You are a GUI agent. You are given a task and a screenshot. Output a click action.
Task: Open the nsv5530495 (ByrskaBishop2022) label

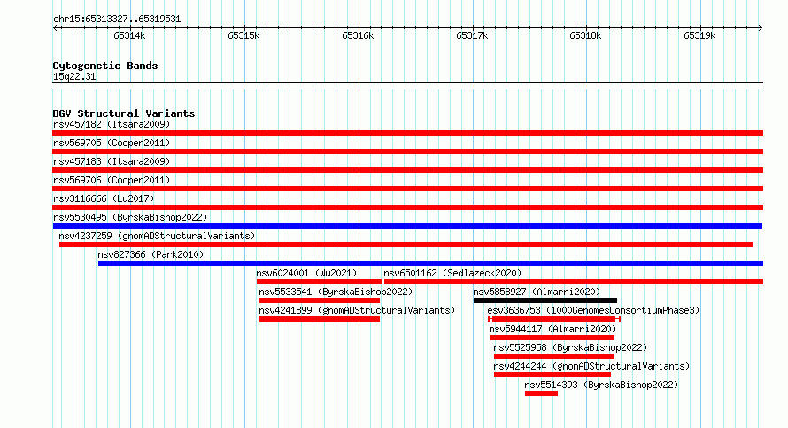(130, 217)
